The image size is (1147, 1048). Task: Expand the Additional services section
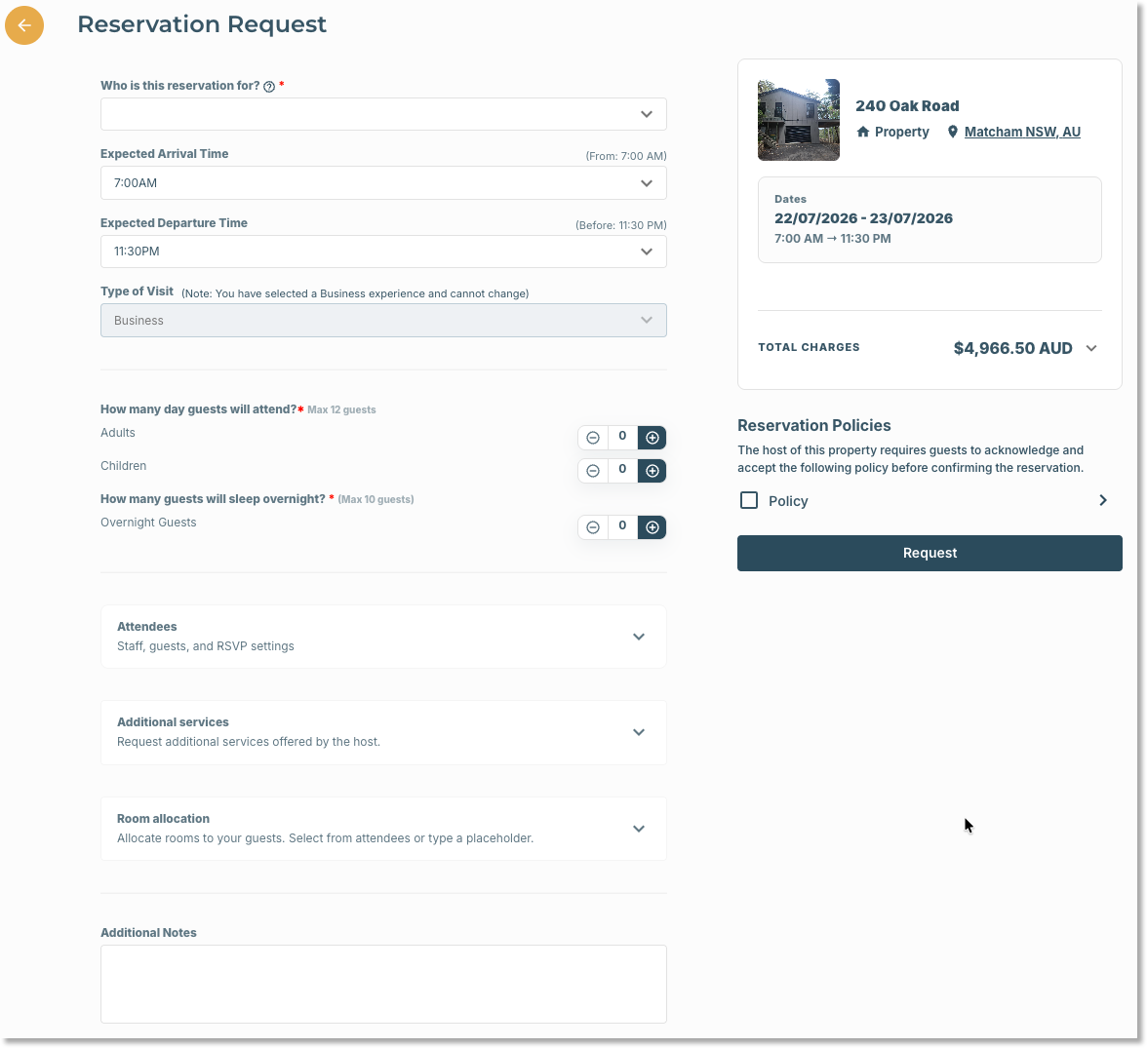pos(383,732)
